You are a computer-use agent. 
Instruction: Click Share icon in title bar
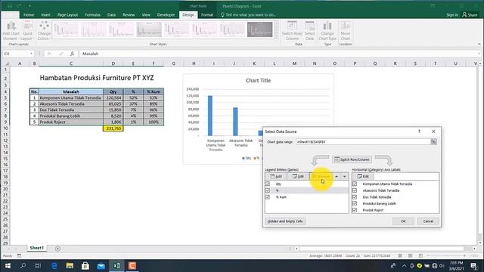tap(470, 14)
